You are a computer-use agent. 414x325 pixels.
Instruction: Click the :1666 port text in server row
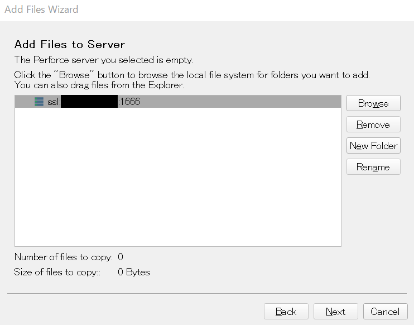point(129,102)
